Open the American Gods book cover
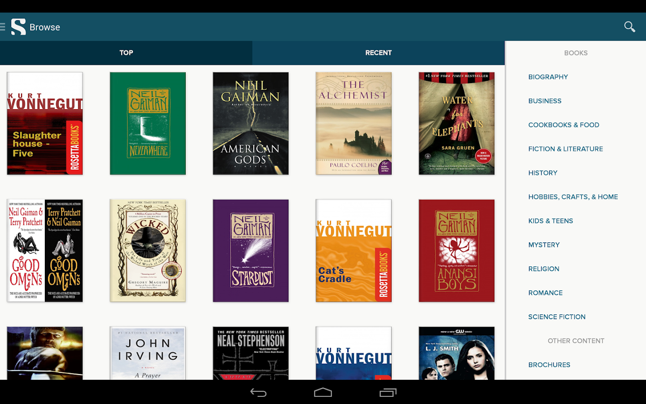 pos(251,123)
